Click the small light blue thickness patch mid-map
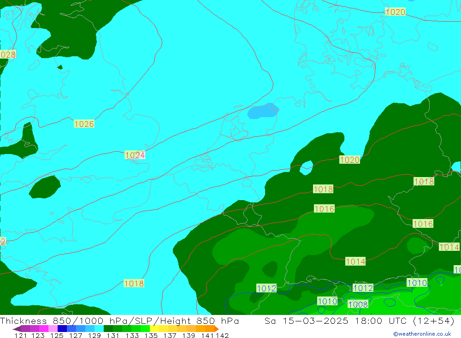 click(263, 111)
